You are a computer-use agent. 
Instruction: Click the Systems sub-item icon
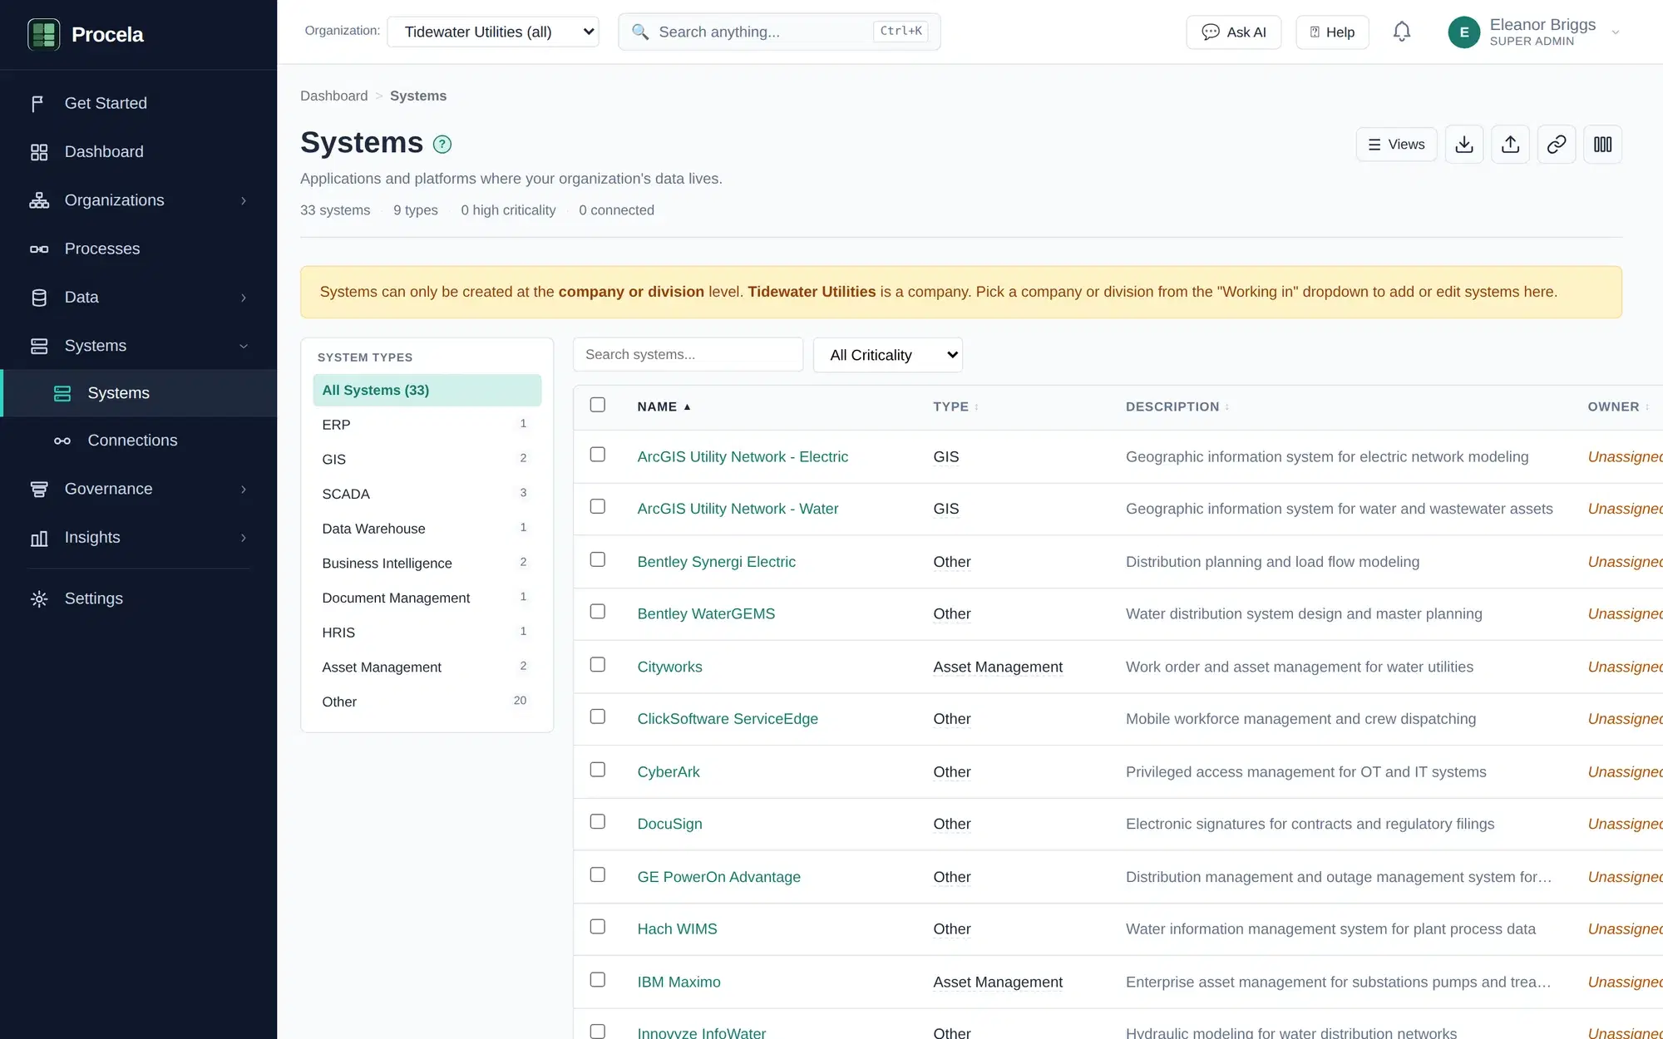click(62, 393)
